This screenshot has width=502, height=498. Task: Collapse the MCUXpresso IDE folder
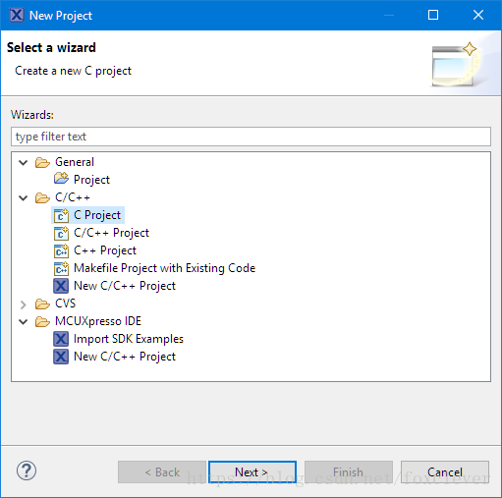tap(24, 321)
